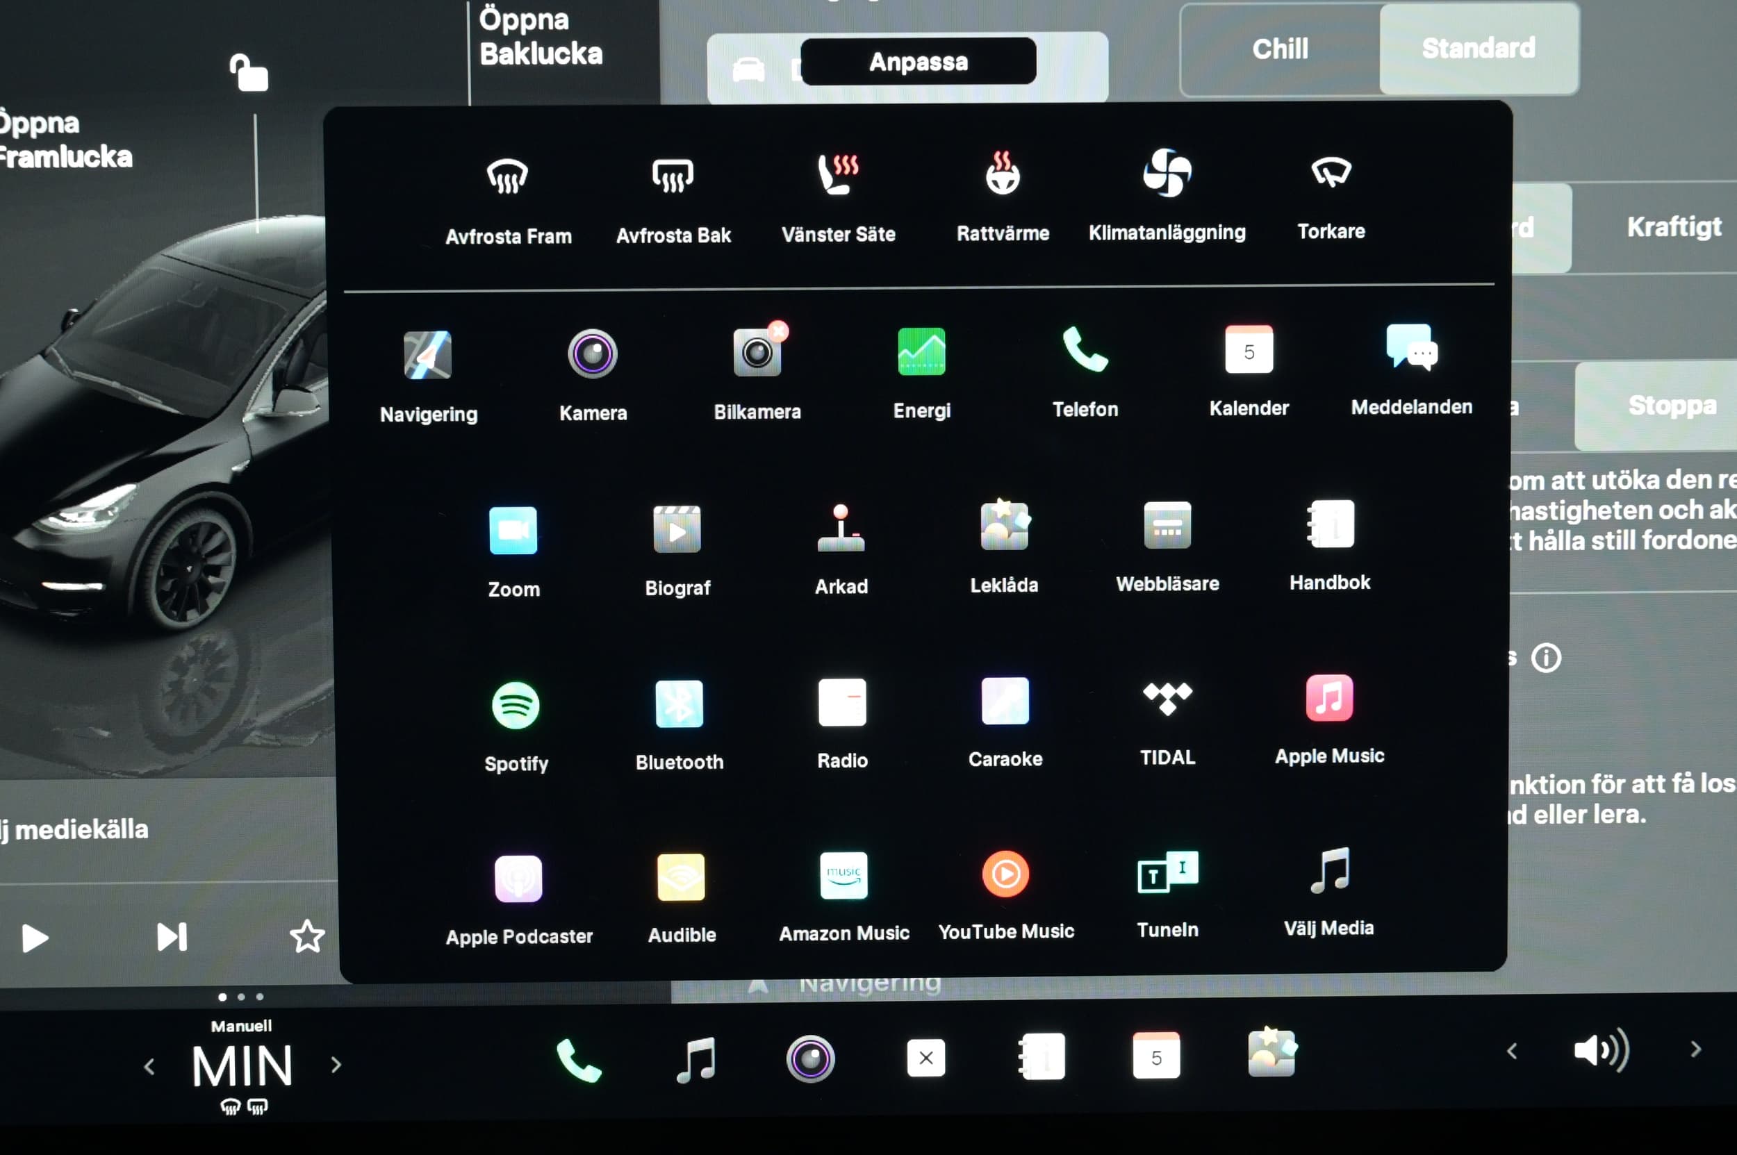Tap Öppna Baklucka to open trunk
The image size is (1737, 1155).
540,36
